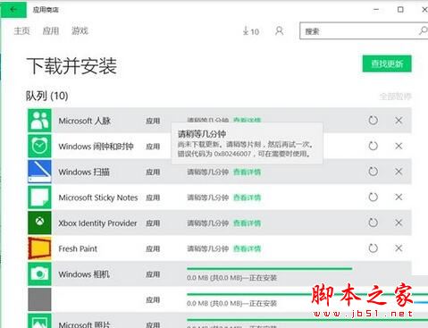Click the gray placeholder app tile
The image size is (428, 328).
point(39,299)
